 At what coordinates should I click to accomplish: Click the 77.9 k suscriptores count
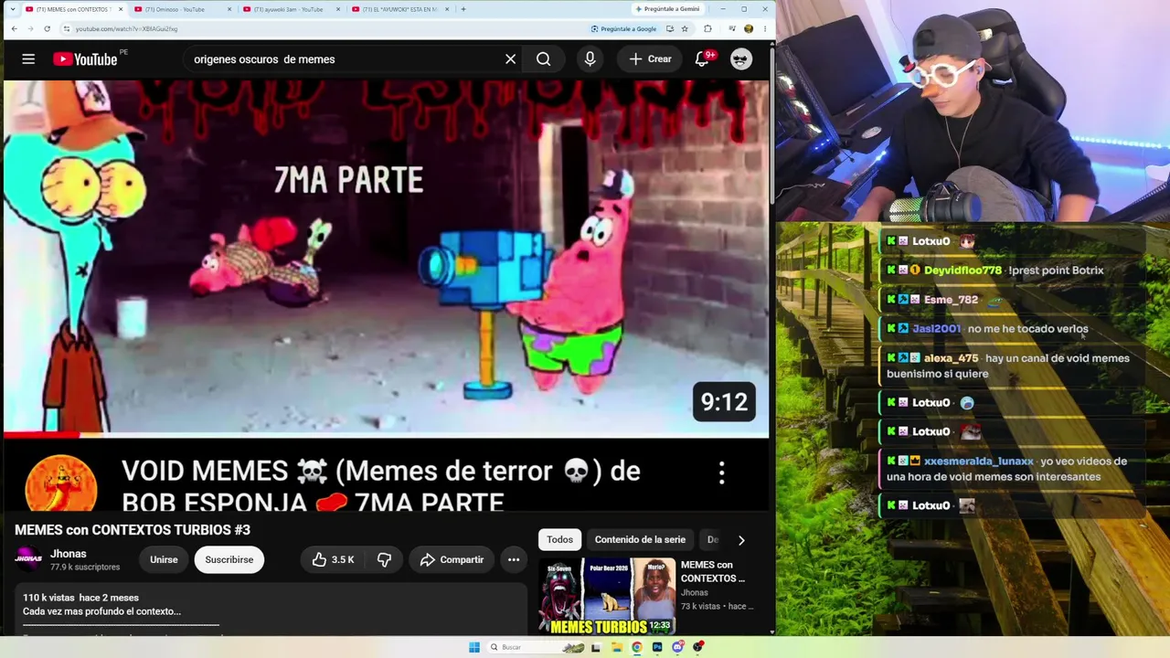pyautogui.click(x=85, y=568)
